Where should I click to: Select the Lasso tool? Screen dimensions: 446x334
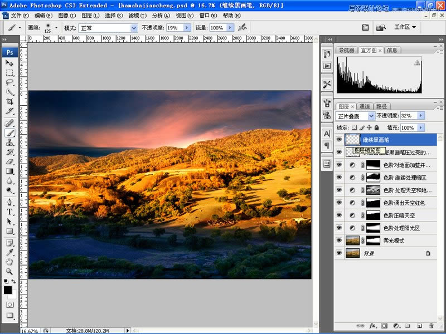click(9, 82)
